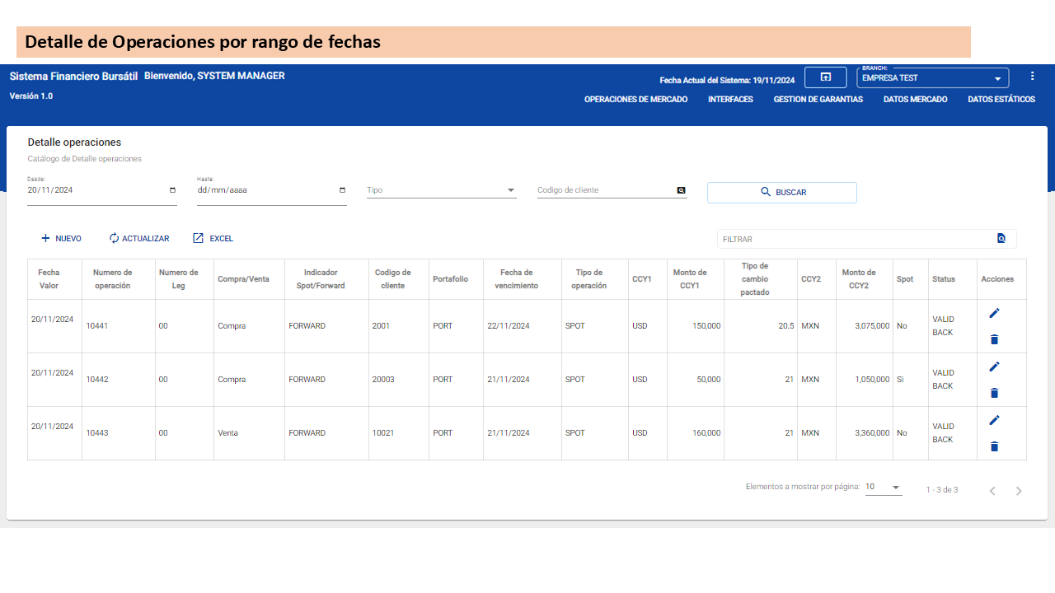1055x593 pixels.
Task: Delete operation 10441 with trash icon
Action: coord(994,339)
